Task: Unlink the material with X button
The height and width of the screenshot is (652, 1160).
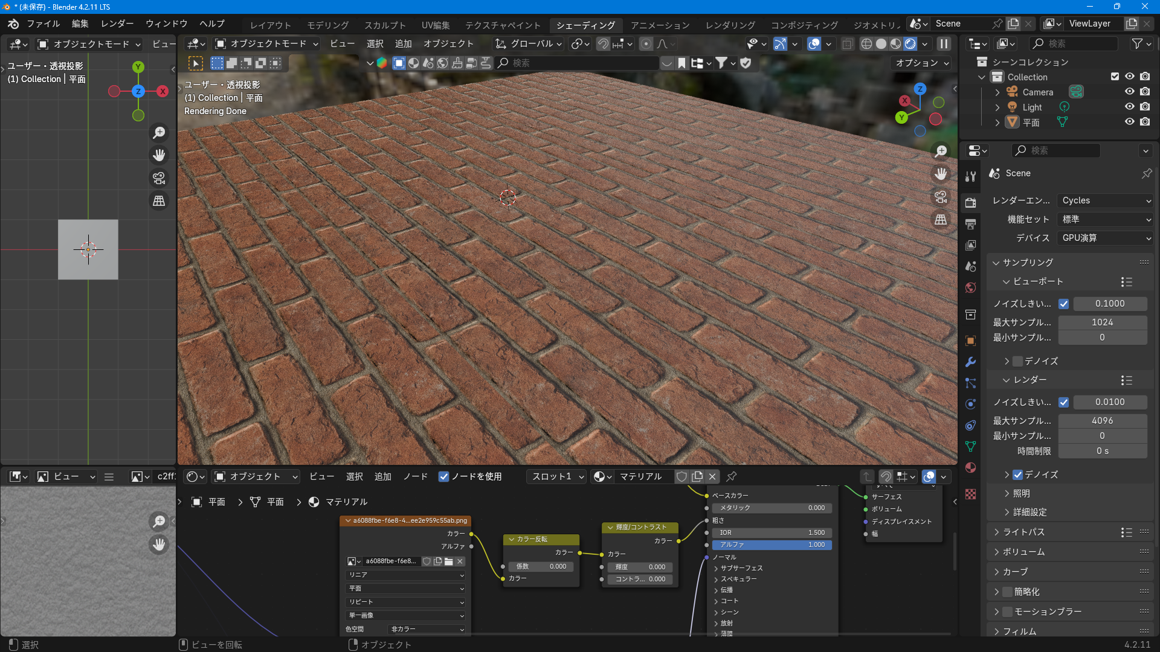Action: pyautogui.click(x=712, y=476)
